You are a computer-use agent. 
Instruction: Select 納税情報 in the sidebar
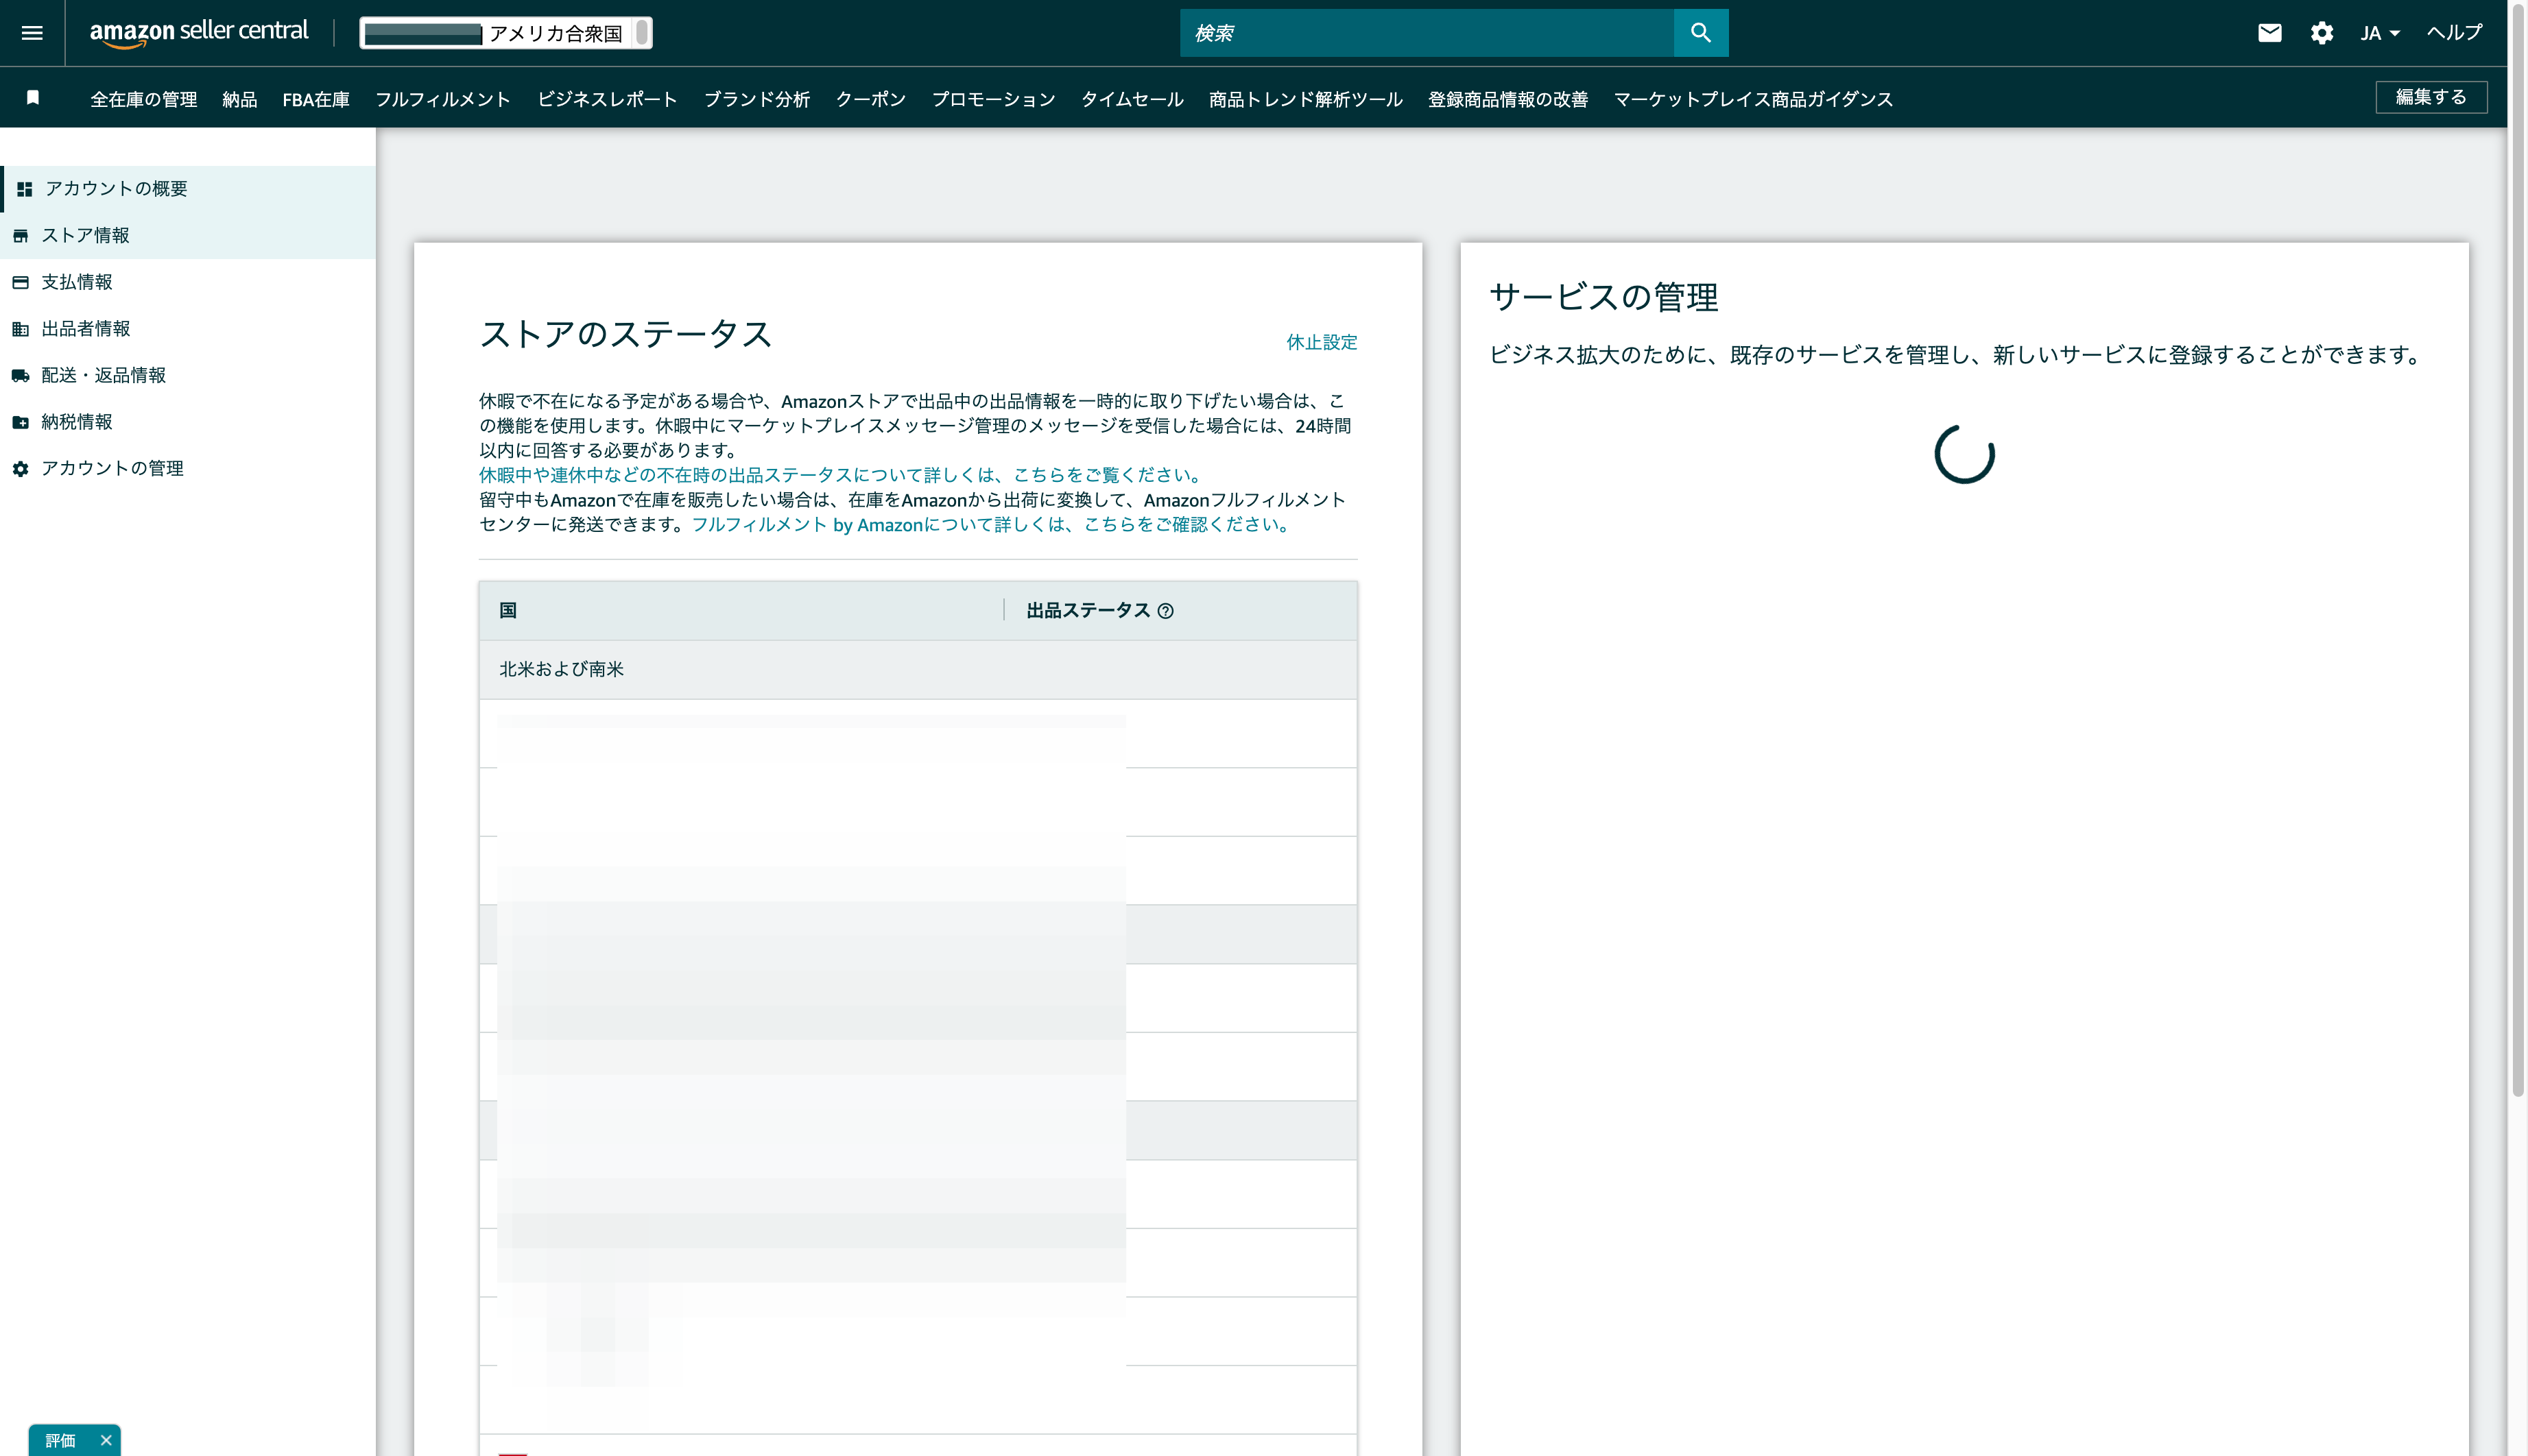188,422
